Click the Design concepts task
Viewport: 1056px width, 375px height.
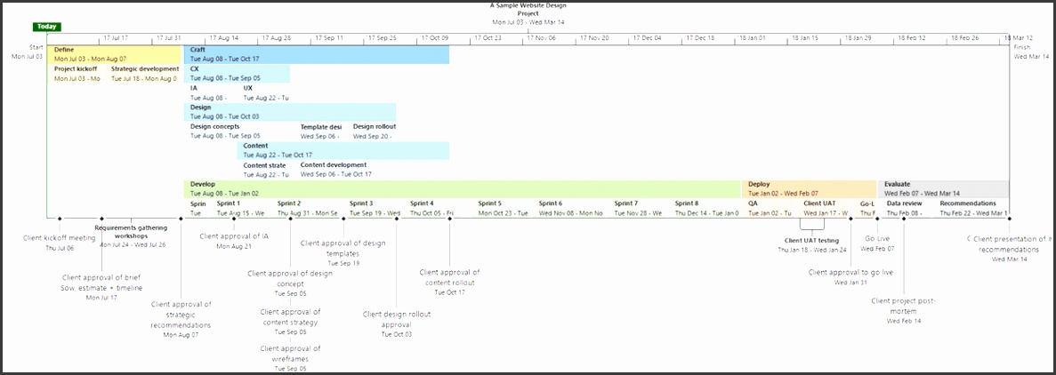pos(226,131)
